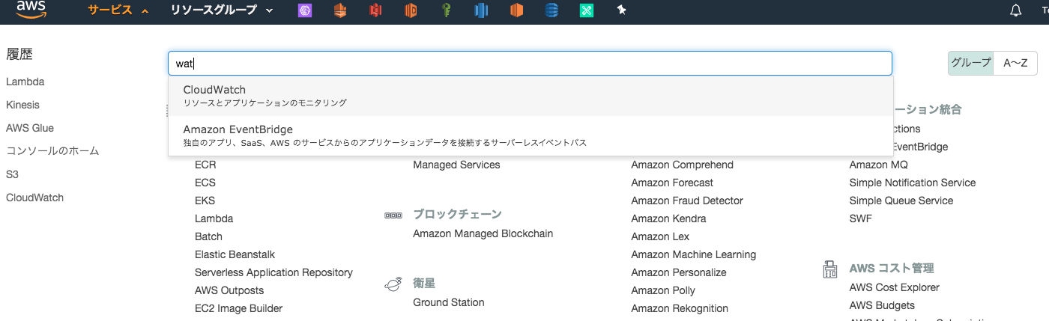Click the blockchain category icon
The height and width of the screenshot is (321, 1049).
click(x=393, y=215)
